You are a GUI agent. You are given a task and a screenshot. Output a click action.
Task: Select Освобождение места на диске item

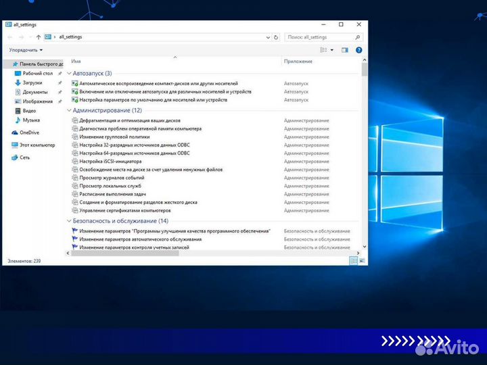(x=151, y=170)
